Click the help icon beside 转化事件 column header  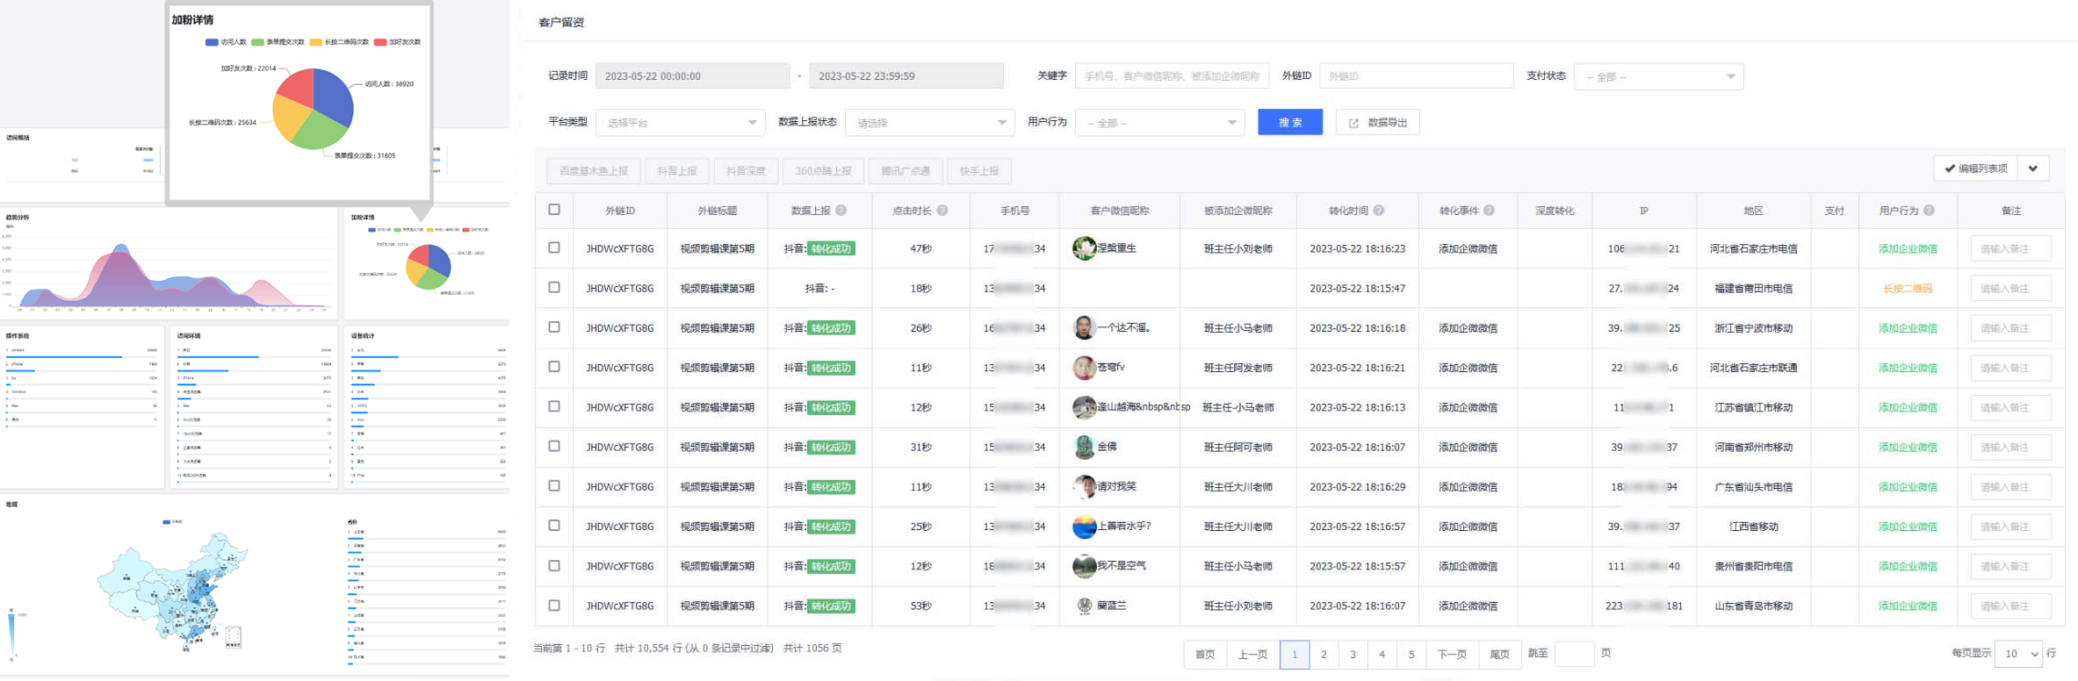(x=1489, y=211)
